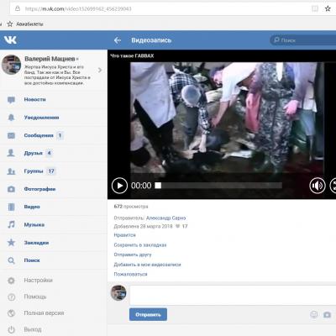Open the Музыка menu item
The width and height of the screenshot is (336, 336).
coord(34,225)
